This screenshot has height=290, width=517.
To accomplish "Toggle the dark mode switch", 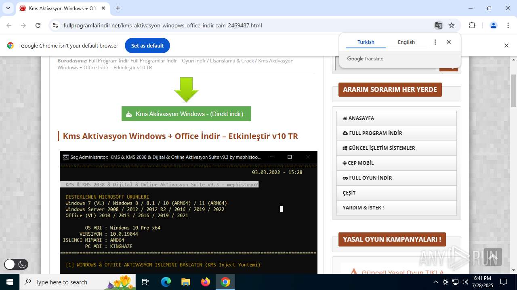I will (x=16, y=264).
